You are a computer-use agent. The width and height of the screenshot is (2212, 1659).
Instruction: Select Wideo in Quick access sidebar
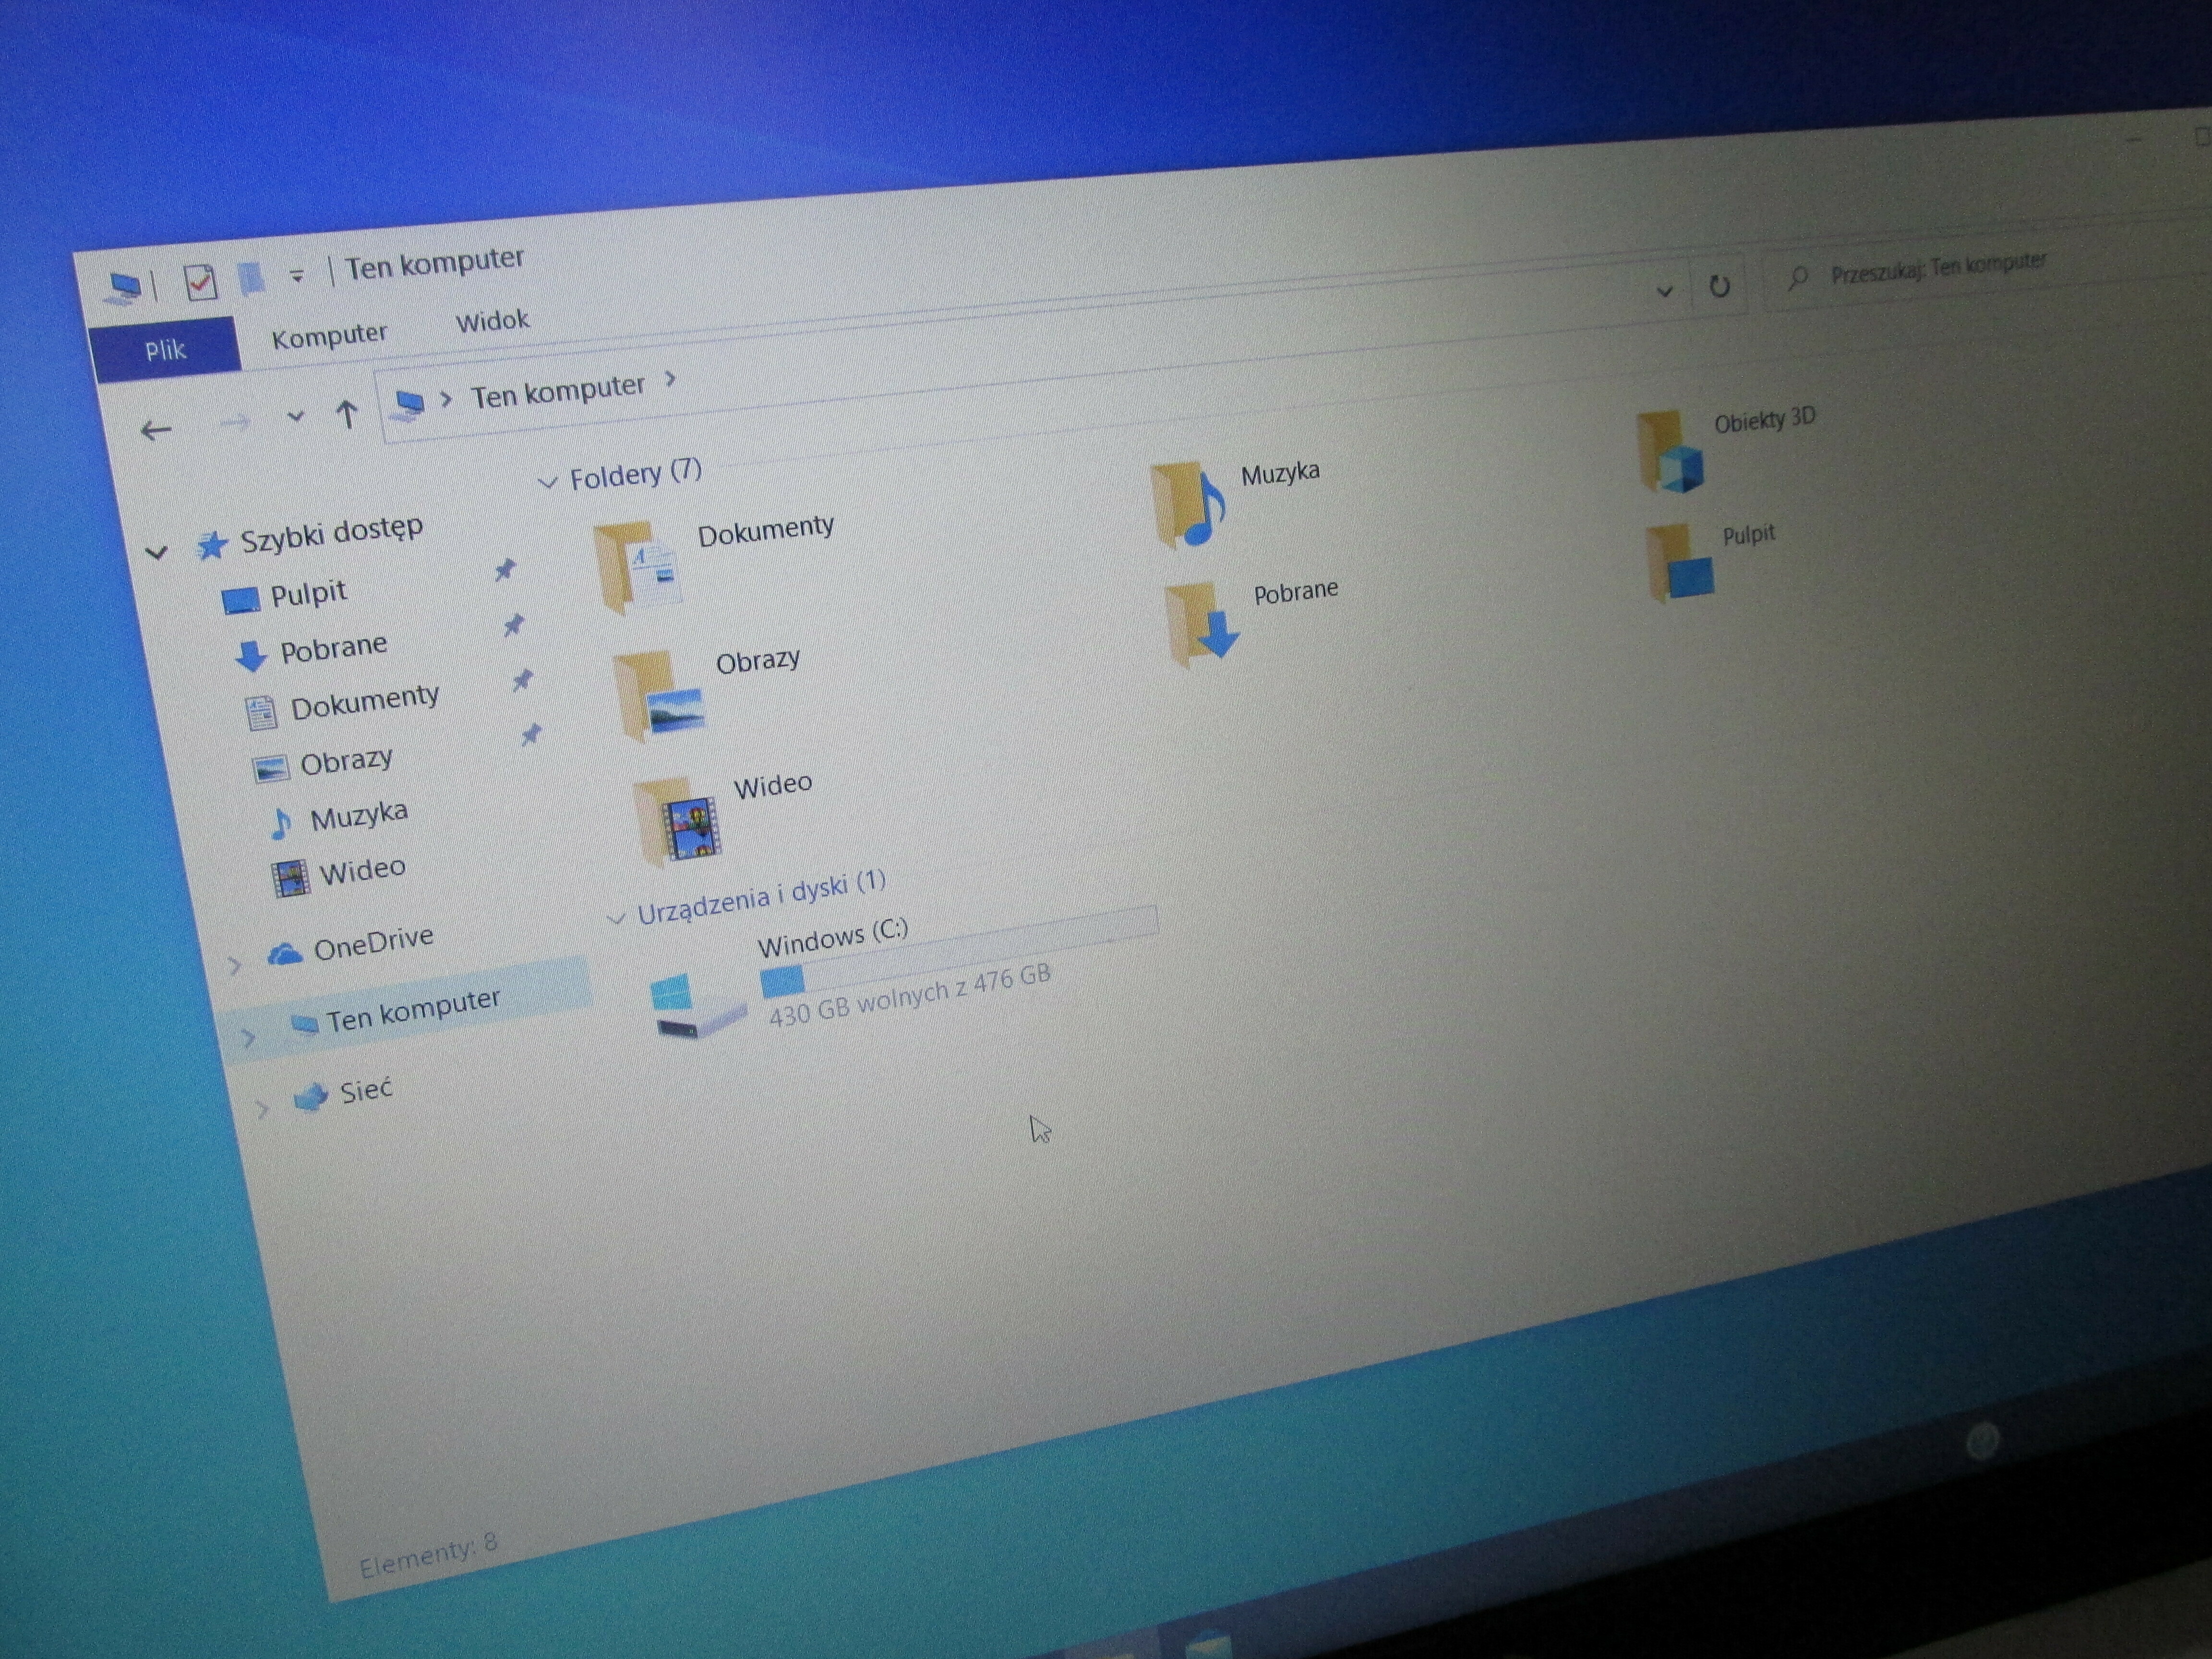[363, 871]
